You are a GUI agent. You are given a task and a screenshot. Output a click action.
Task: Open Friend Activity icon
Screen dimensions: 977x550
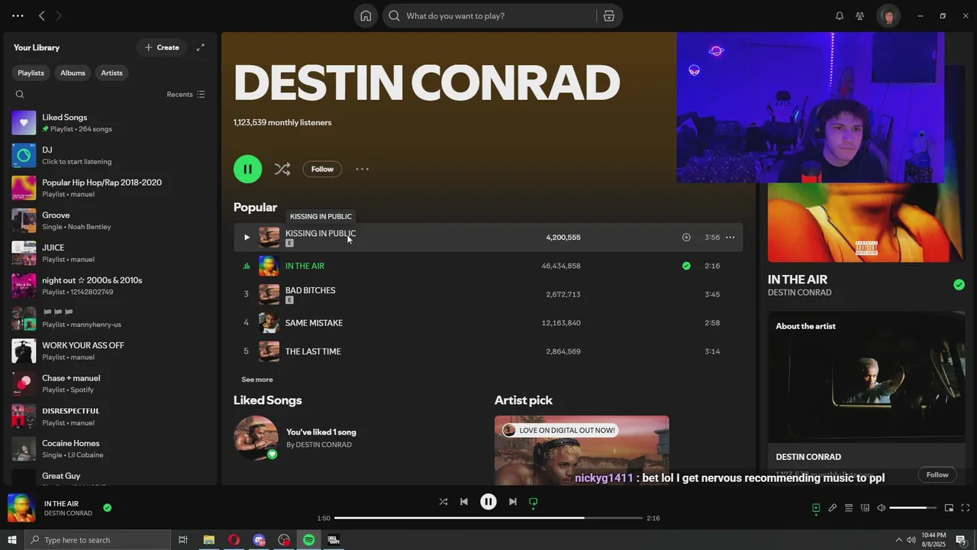(860, 16)
